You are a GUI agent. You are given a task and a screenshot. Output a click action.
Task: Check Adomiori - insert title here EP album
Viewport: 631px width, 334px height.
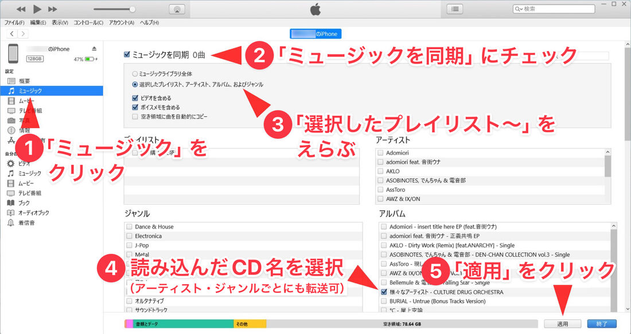point(384,227)
